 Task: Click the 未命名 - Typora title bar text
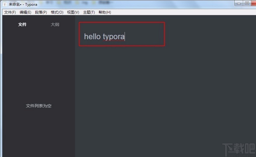pyautogui.click(x=23, y=4)
